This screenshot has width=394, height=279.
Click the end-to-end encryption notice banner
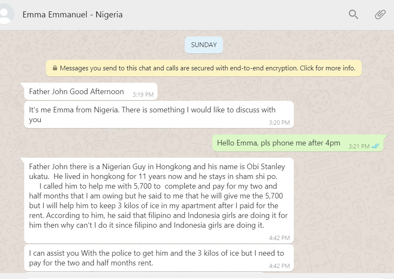click(204, 68)
